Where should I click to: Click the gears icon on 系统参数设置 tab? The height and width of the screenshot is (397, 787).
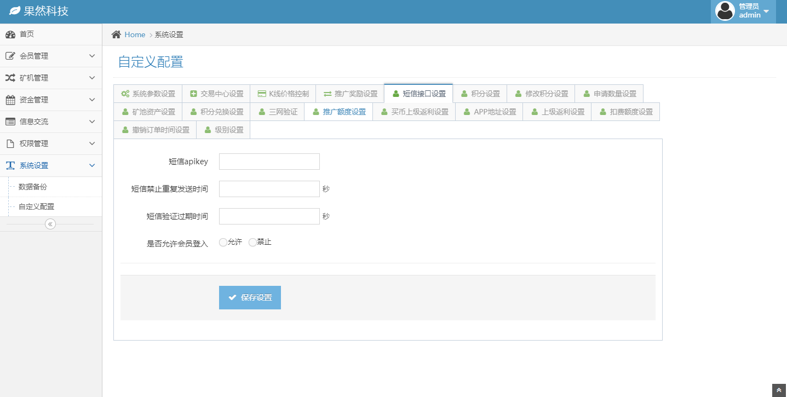(125, 94)
